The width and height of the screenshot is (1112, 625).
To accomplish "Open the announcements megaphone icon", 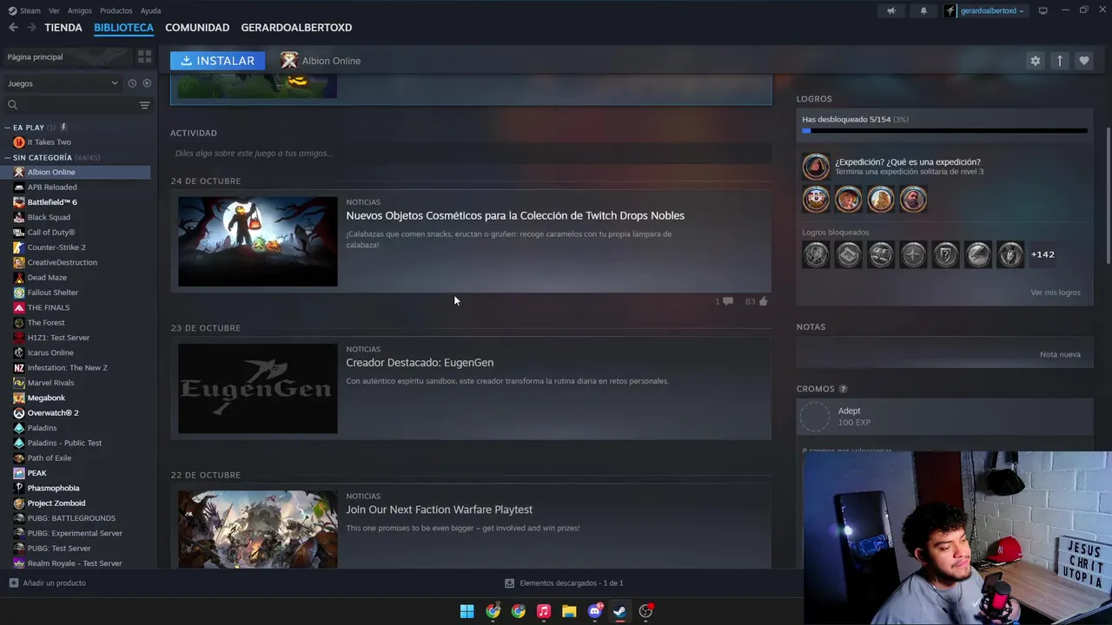I will coord(891,10).
